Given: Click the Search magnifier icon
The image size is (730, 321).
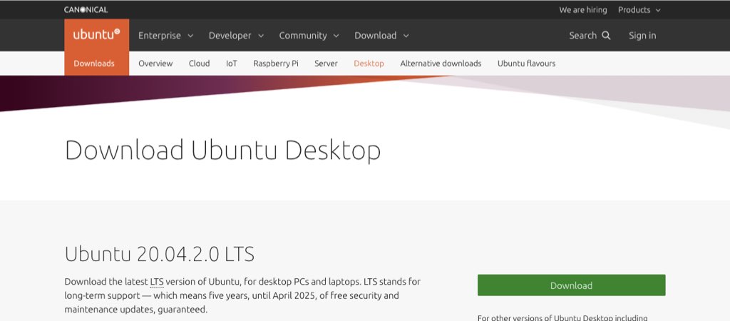Looking at the screenshot, I should (x=606, y=36).
